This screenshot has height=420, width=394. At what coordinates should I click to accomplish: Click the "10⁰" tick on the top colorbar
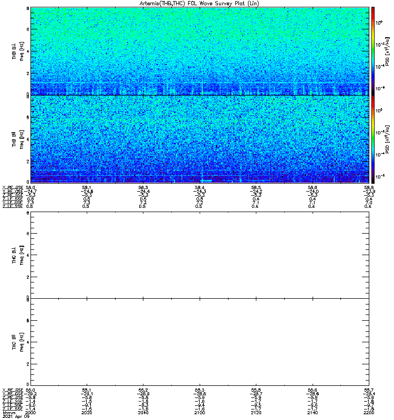click(379, 23)
